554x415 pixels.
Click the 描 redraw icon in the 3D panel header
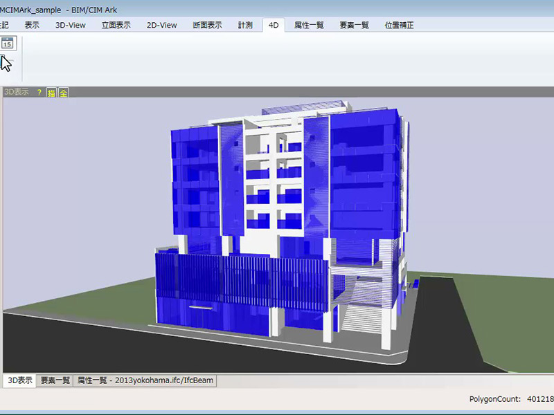point(51,93)
